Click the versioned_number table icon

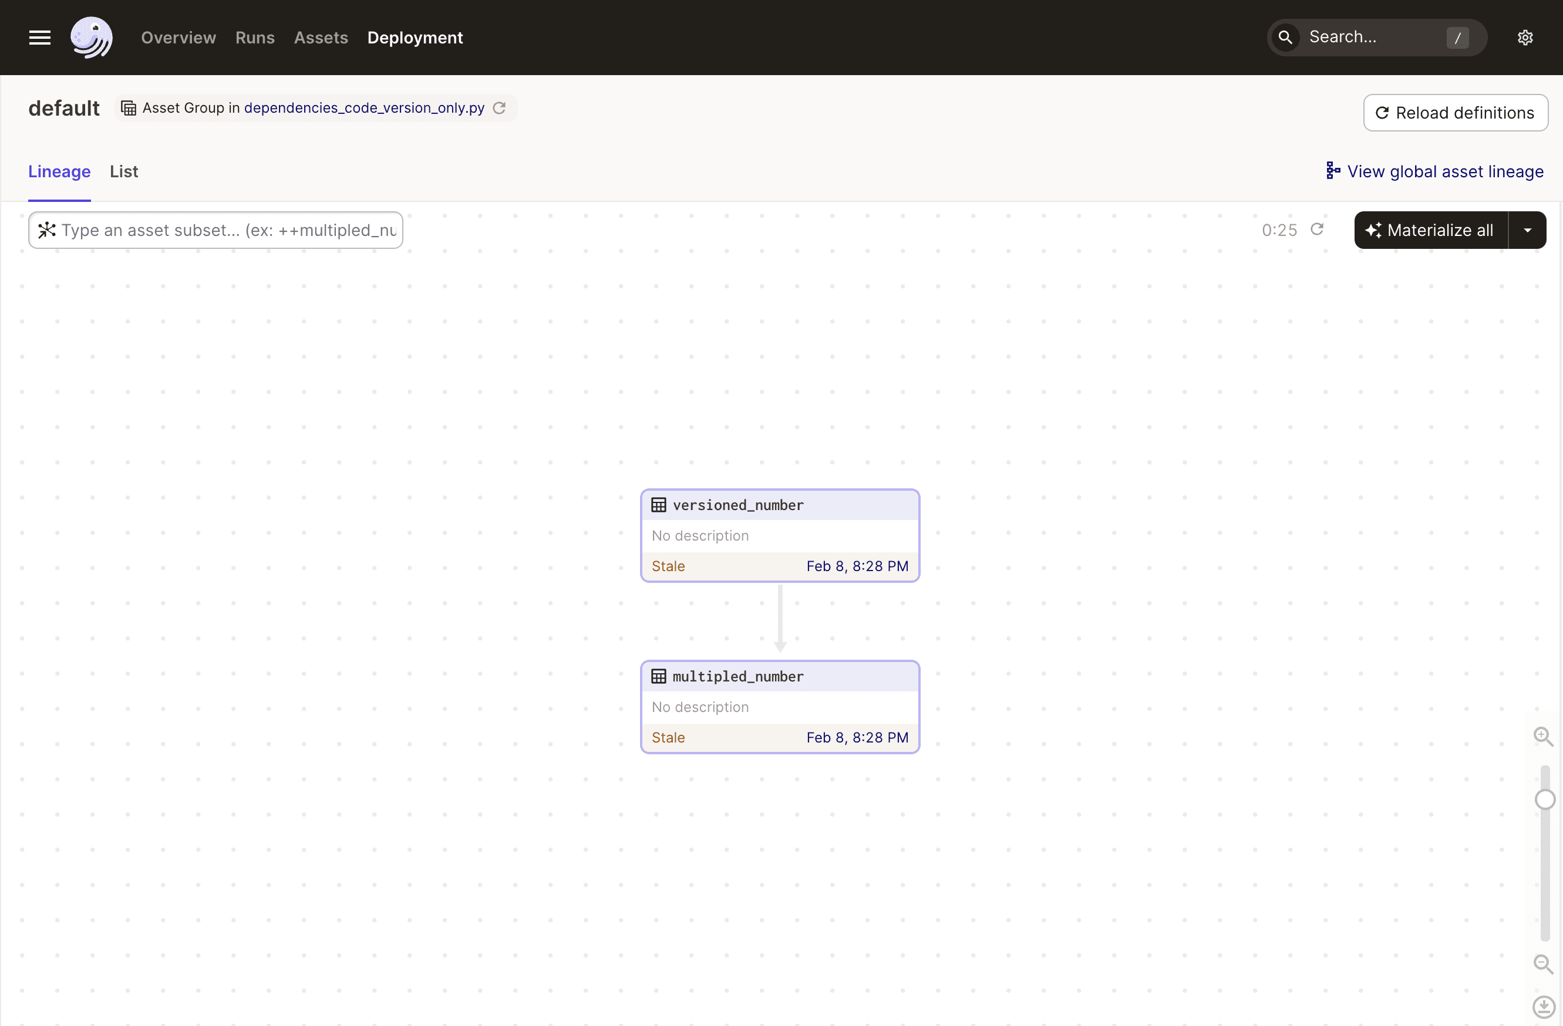coord(659,505)
